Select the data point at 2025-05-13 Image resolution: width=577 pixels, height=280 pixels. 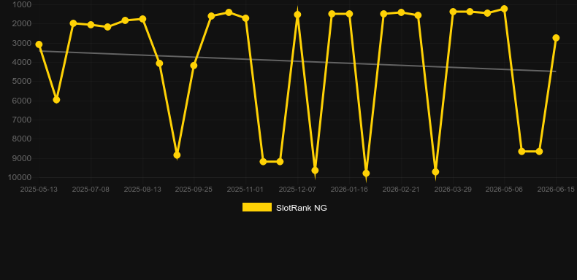(39, 44)
